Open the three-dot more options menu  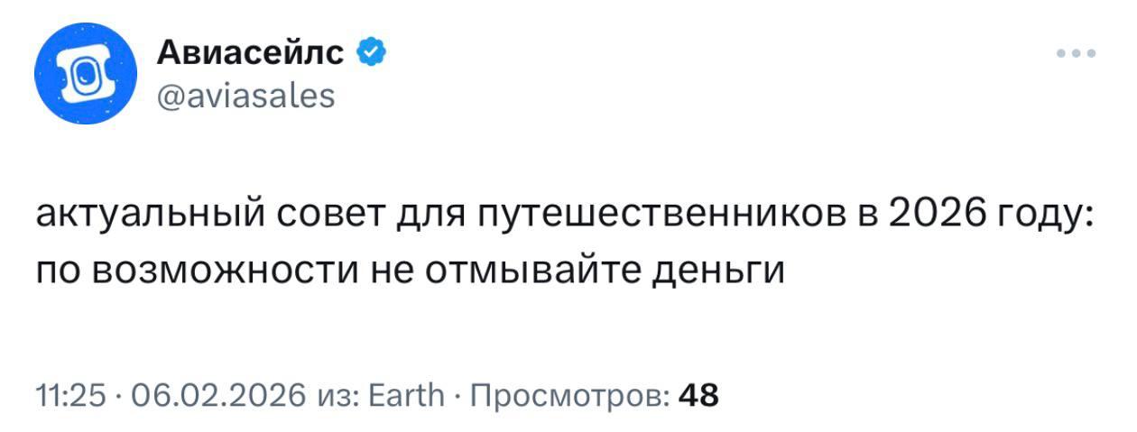[1076, 53]
